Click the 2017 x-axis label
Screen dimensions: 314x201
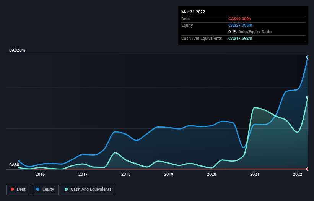coord(83,174)
